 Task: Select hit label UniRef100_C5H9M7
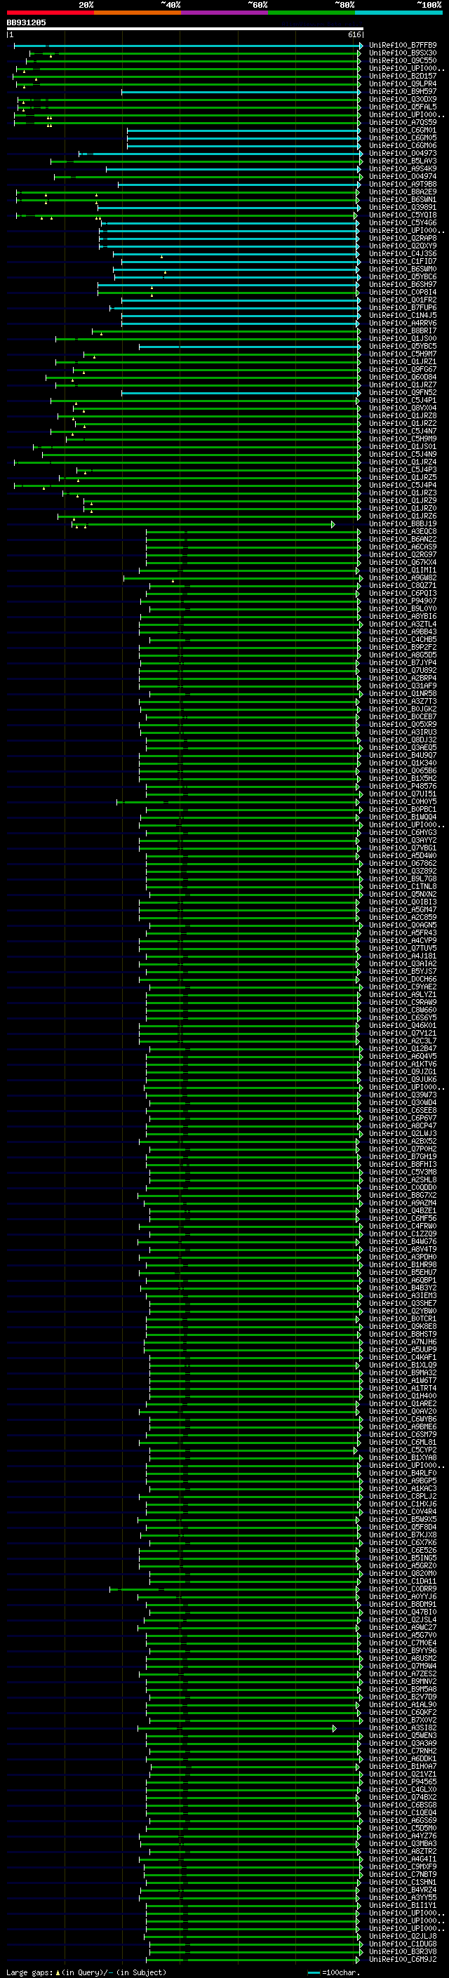pyautogui.click(x=403, y=354)
